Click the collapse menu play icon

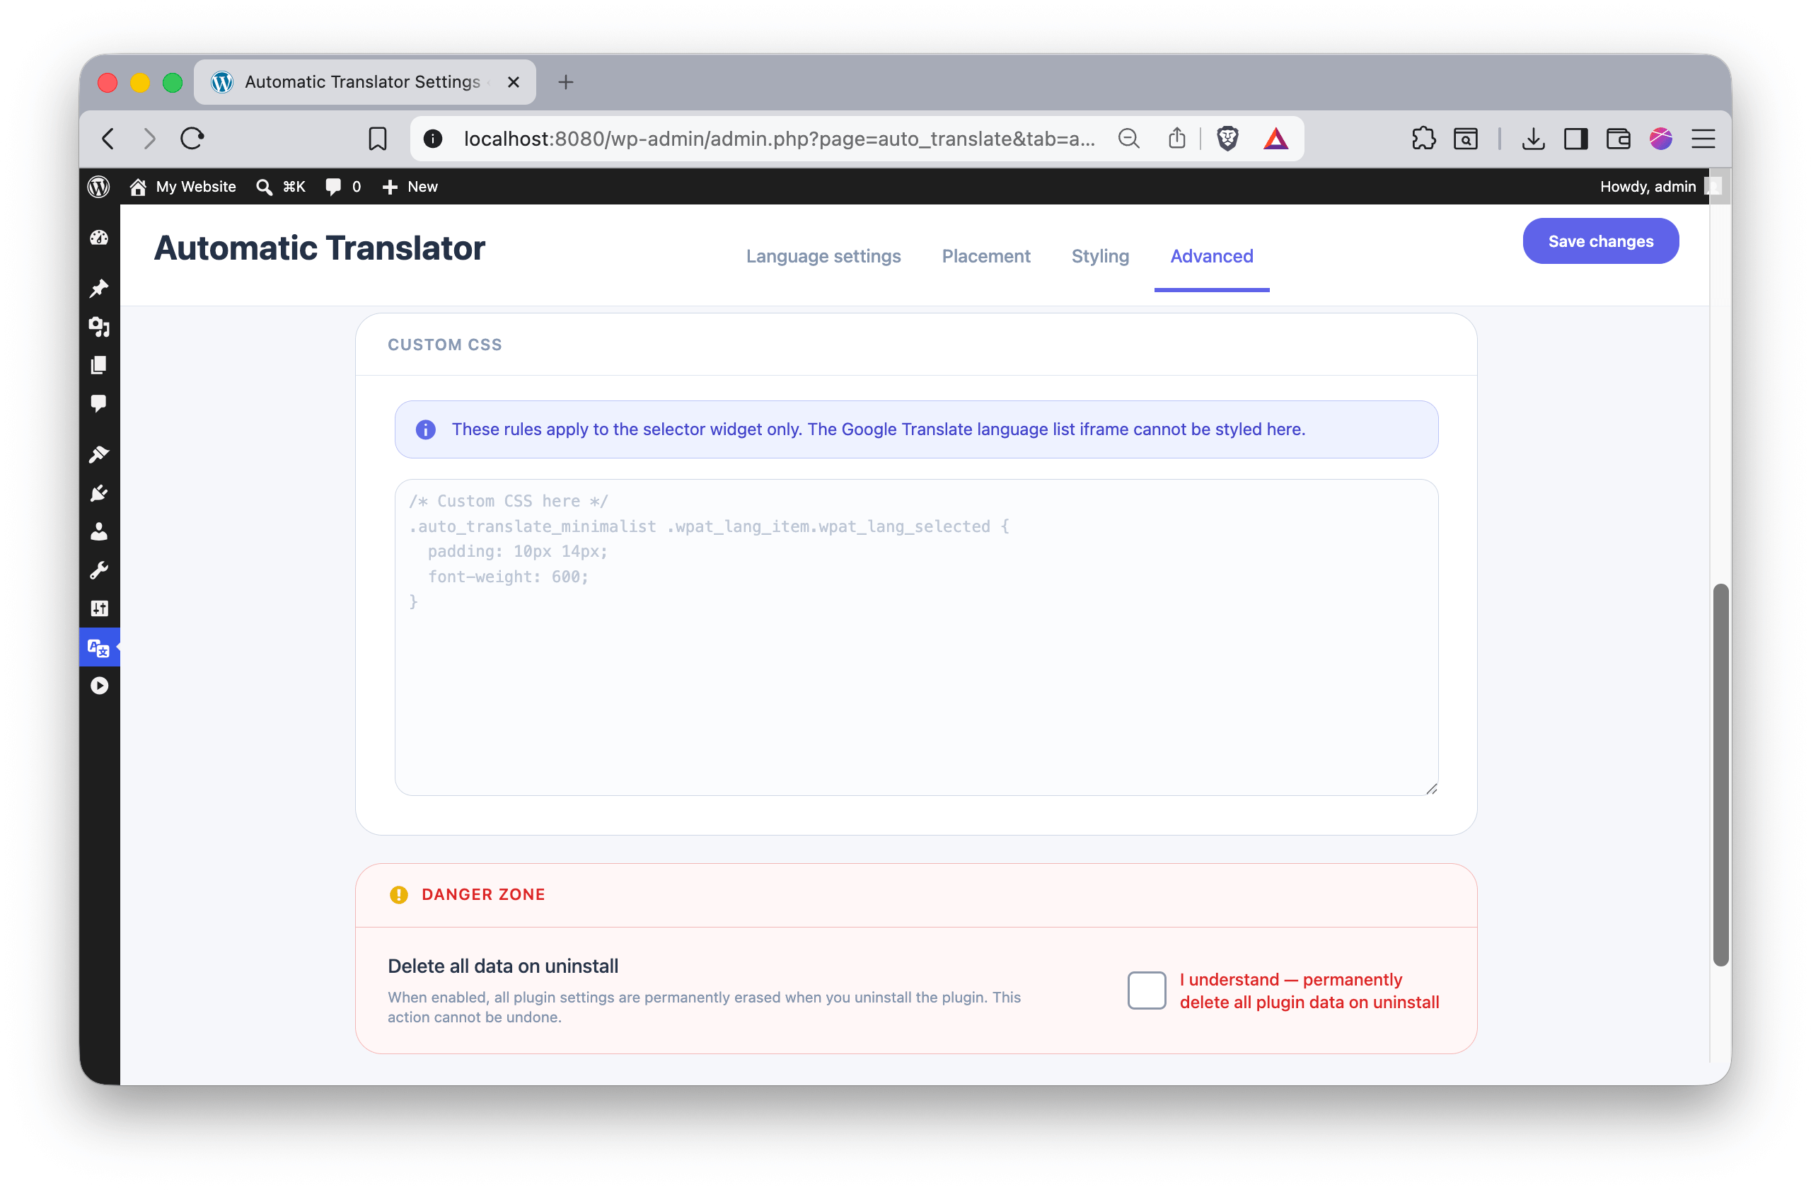[99, 686]
